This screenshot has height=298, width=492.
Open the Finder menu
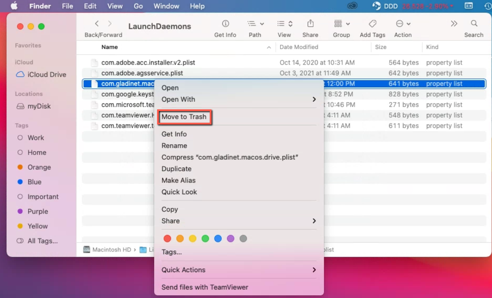(x=40, y=6)
